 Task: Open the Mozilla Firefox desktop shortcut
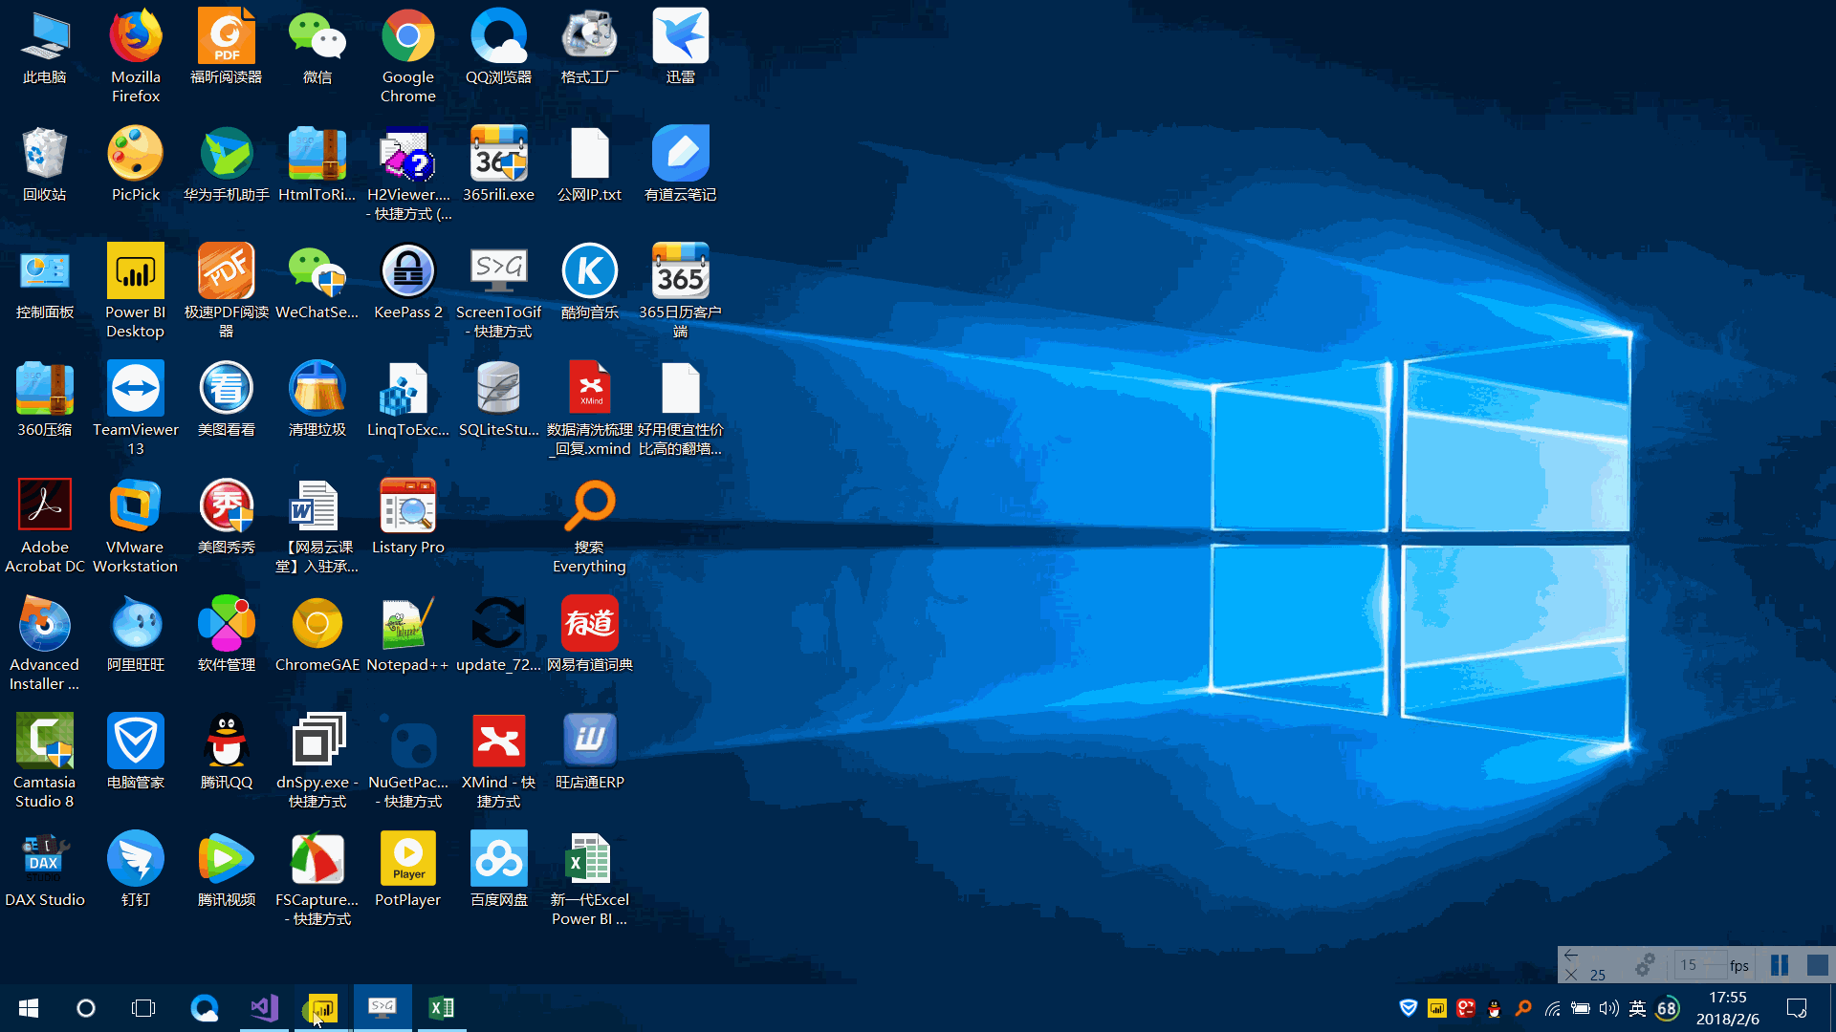[x=136, y=55]
